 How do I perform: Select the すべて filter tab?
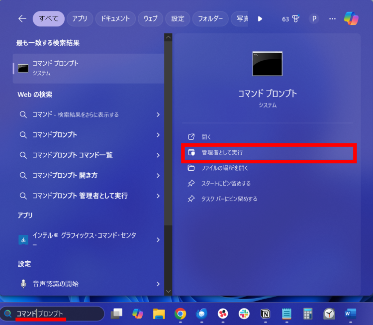49,18
